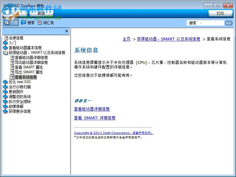Open the 法律信息 topic
Image resolution: width=236 pixels, height=177 pixels.
coord(16,38)
